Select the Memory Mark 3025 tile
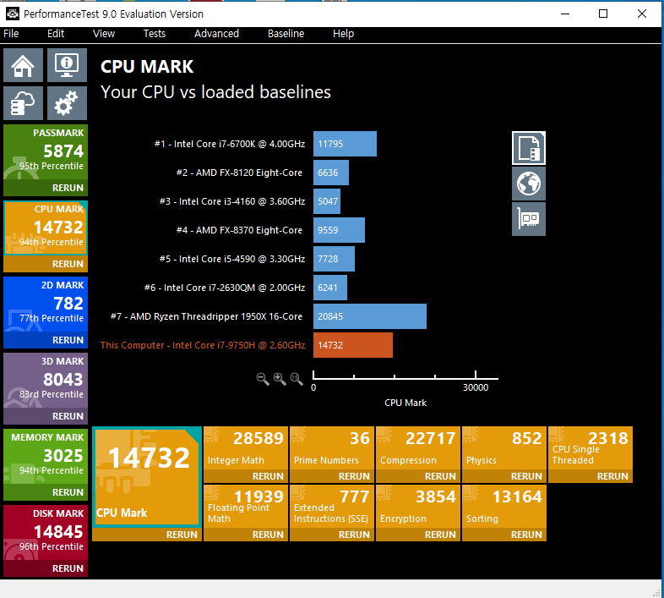The width and height of the screenshot is (664, 598). 46,457
